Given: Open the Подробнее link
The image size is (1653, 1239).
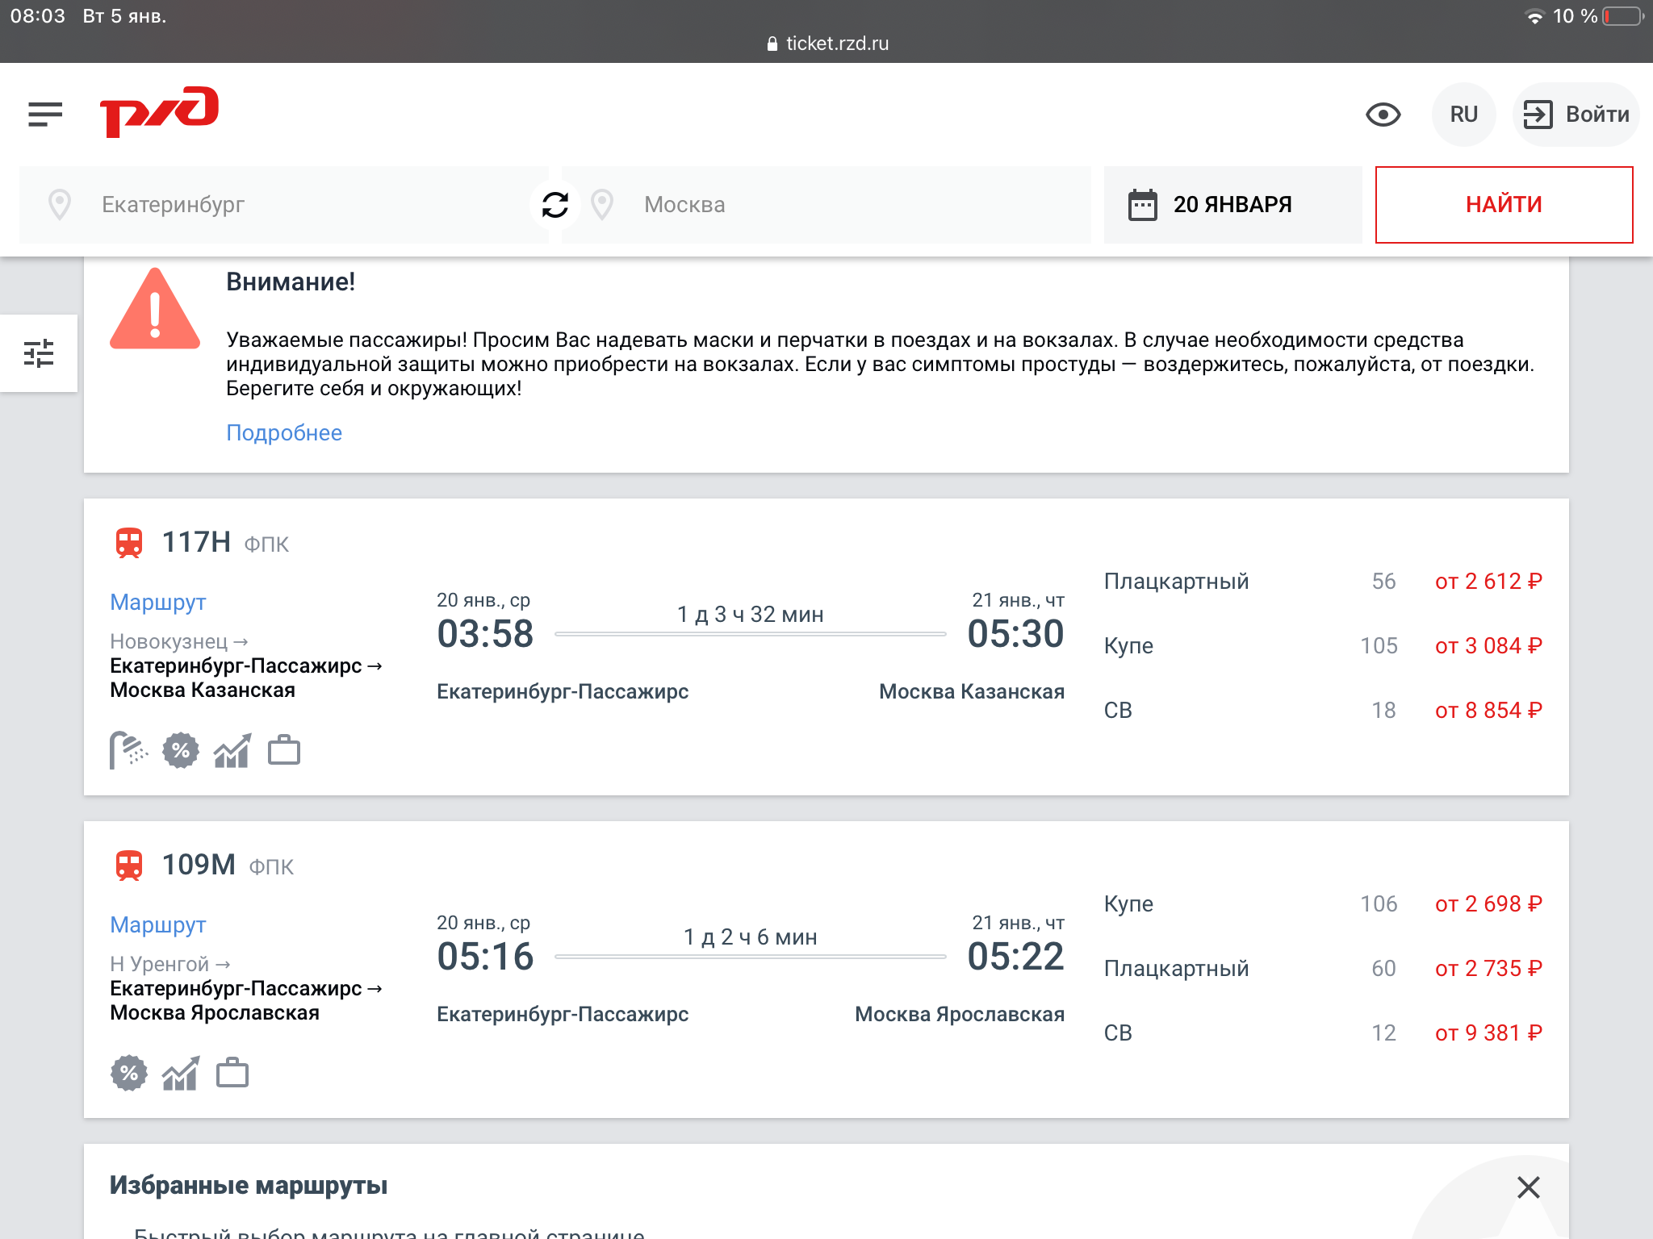Looking at the screenshot, I should [284, 433].
